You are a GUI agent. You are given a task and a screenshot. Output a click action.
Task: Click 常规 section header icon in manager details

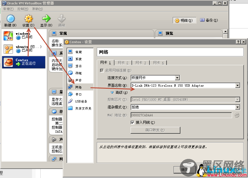[54, 33]
